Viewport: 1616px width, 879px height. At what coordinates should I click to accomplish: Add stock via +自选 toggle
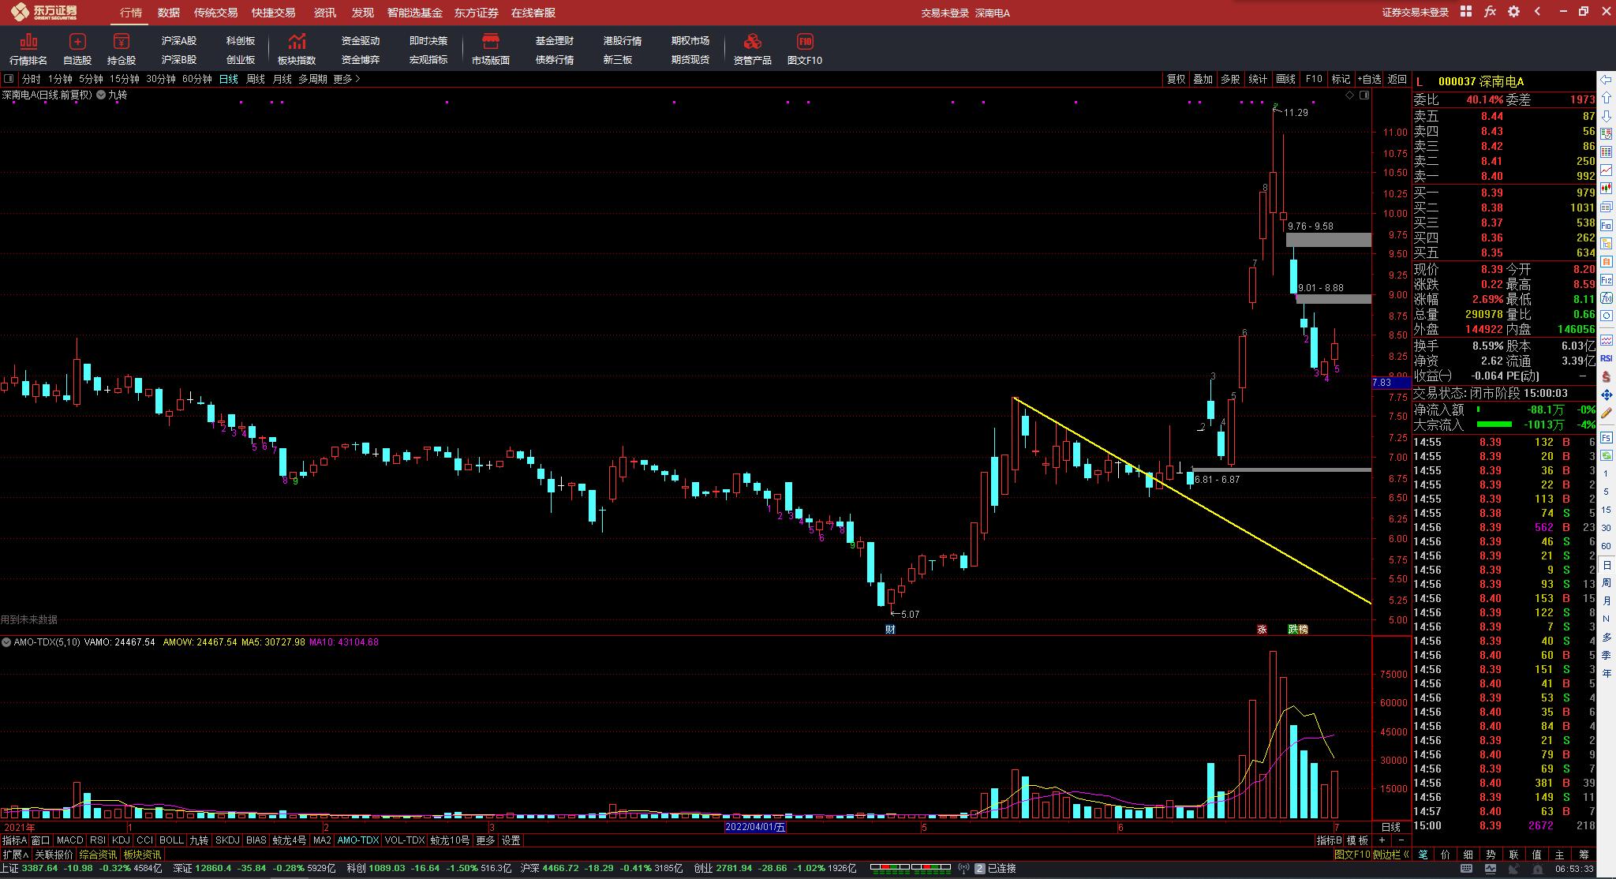(1369, 79)
